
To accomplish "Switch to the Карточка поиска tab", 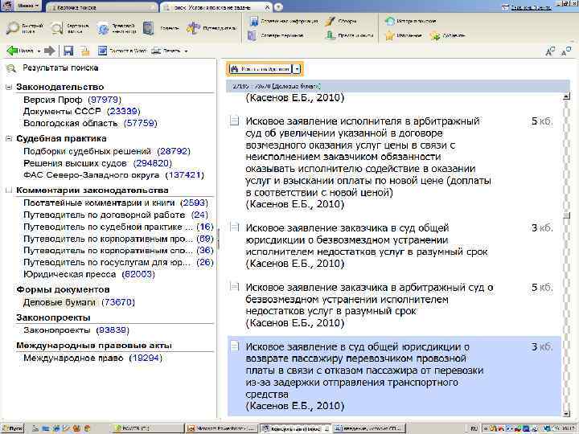I will tap(102, 7).
